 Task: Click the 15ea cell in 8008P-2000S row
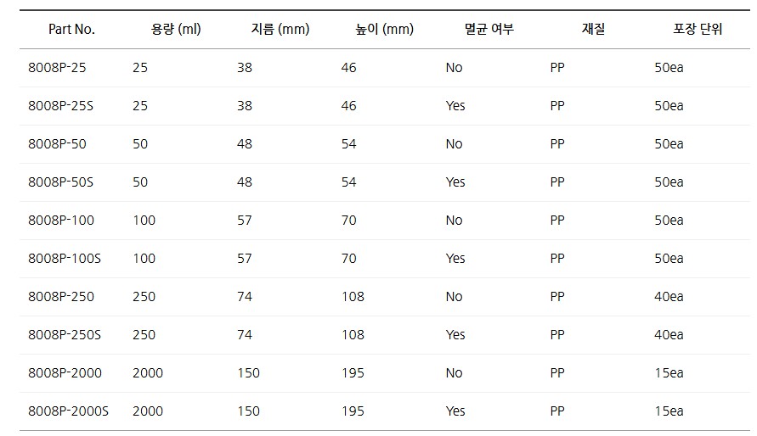point(669,411)
